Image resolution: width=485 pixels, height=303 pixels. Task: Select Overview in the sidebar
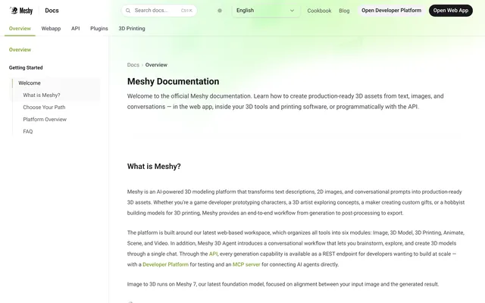click(20, 49)
